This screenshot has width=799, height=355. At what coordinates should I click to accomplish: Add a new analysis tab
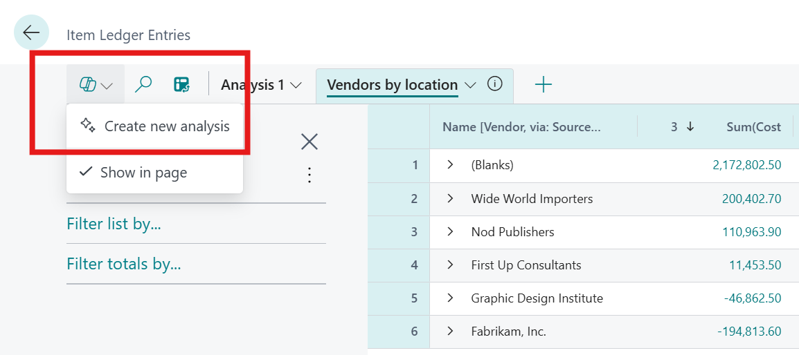(544, 85)
